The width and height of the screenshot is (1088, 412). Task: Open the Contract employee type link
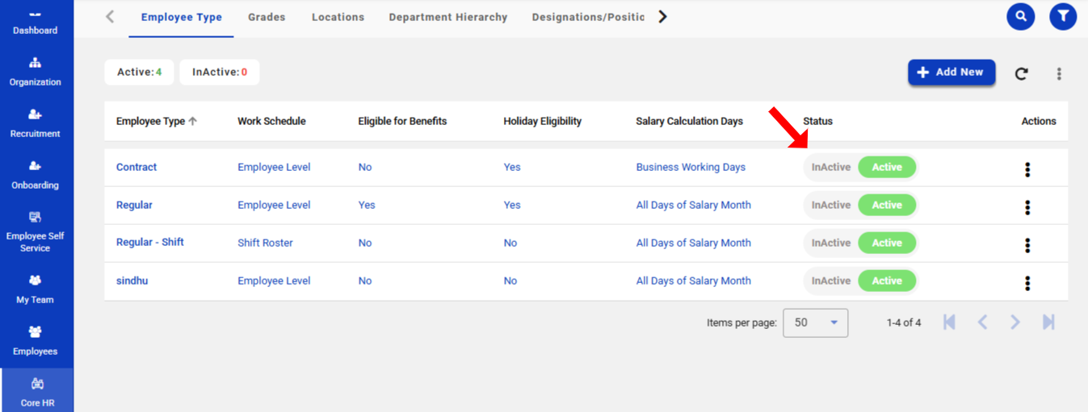pos(137,168)
